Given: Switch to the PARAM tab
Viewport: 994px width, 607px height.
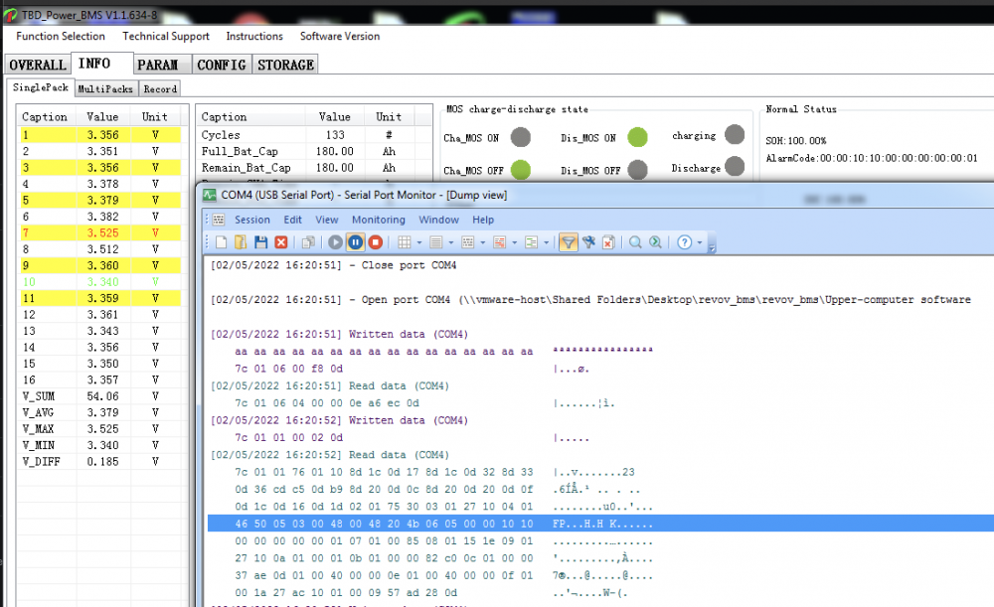Looking at the screenshot, I should (162, 65).
